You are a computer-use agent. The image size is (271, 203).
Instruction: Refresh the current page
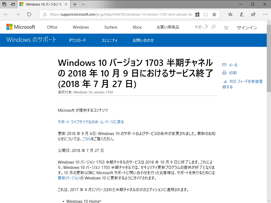coord(29,14)
